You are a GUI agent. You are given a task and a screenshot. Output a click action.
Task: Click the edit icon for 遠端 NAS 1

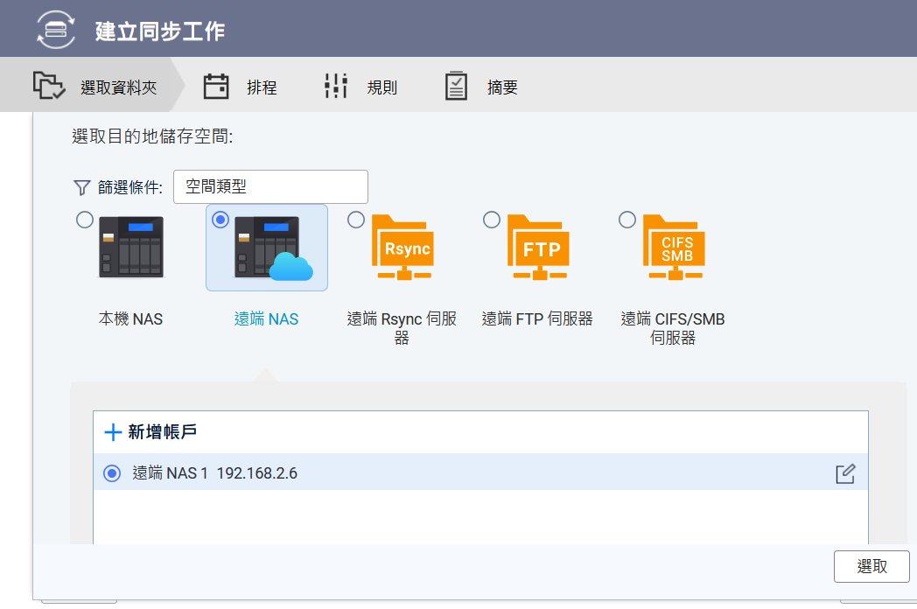click(844, 474)
